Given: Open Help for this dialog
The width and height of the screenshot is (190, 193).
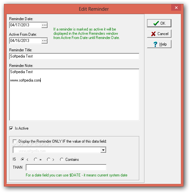Looking at the screenshot, I should point(159,44).
